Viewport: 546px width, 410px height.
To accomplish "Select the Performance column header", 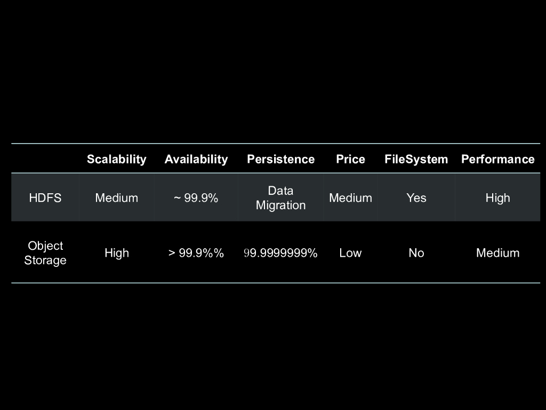I will click(x=497, y=159).
